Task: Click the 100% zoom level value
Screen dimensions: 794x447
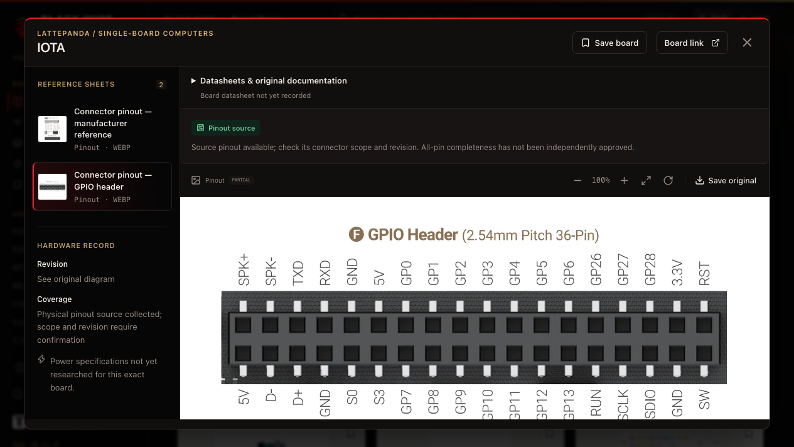Action: (601, 180)
